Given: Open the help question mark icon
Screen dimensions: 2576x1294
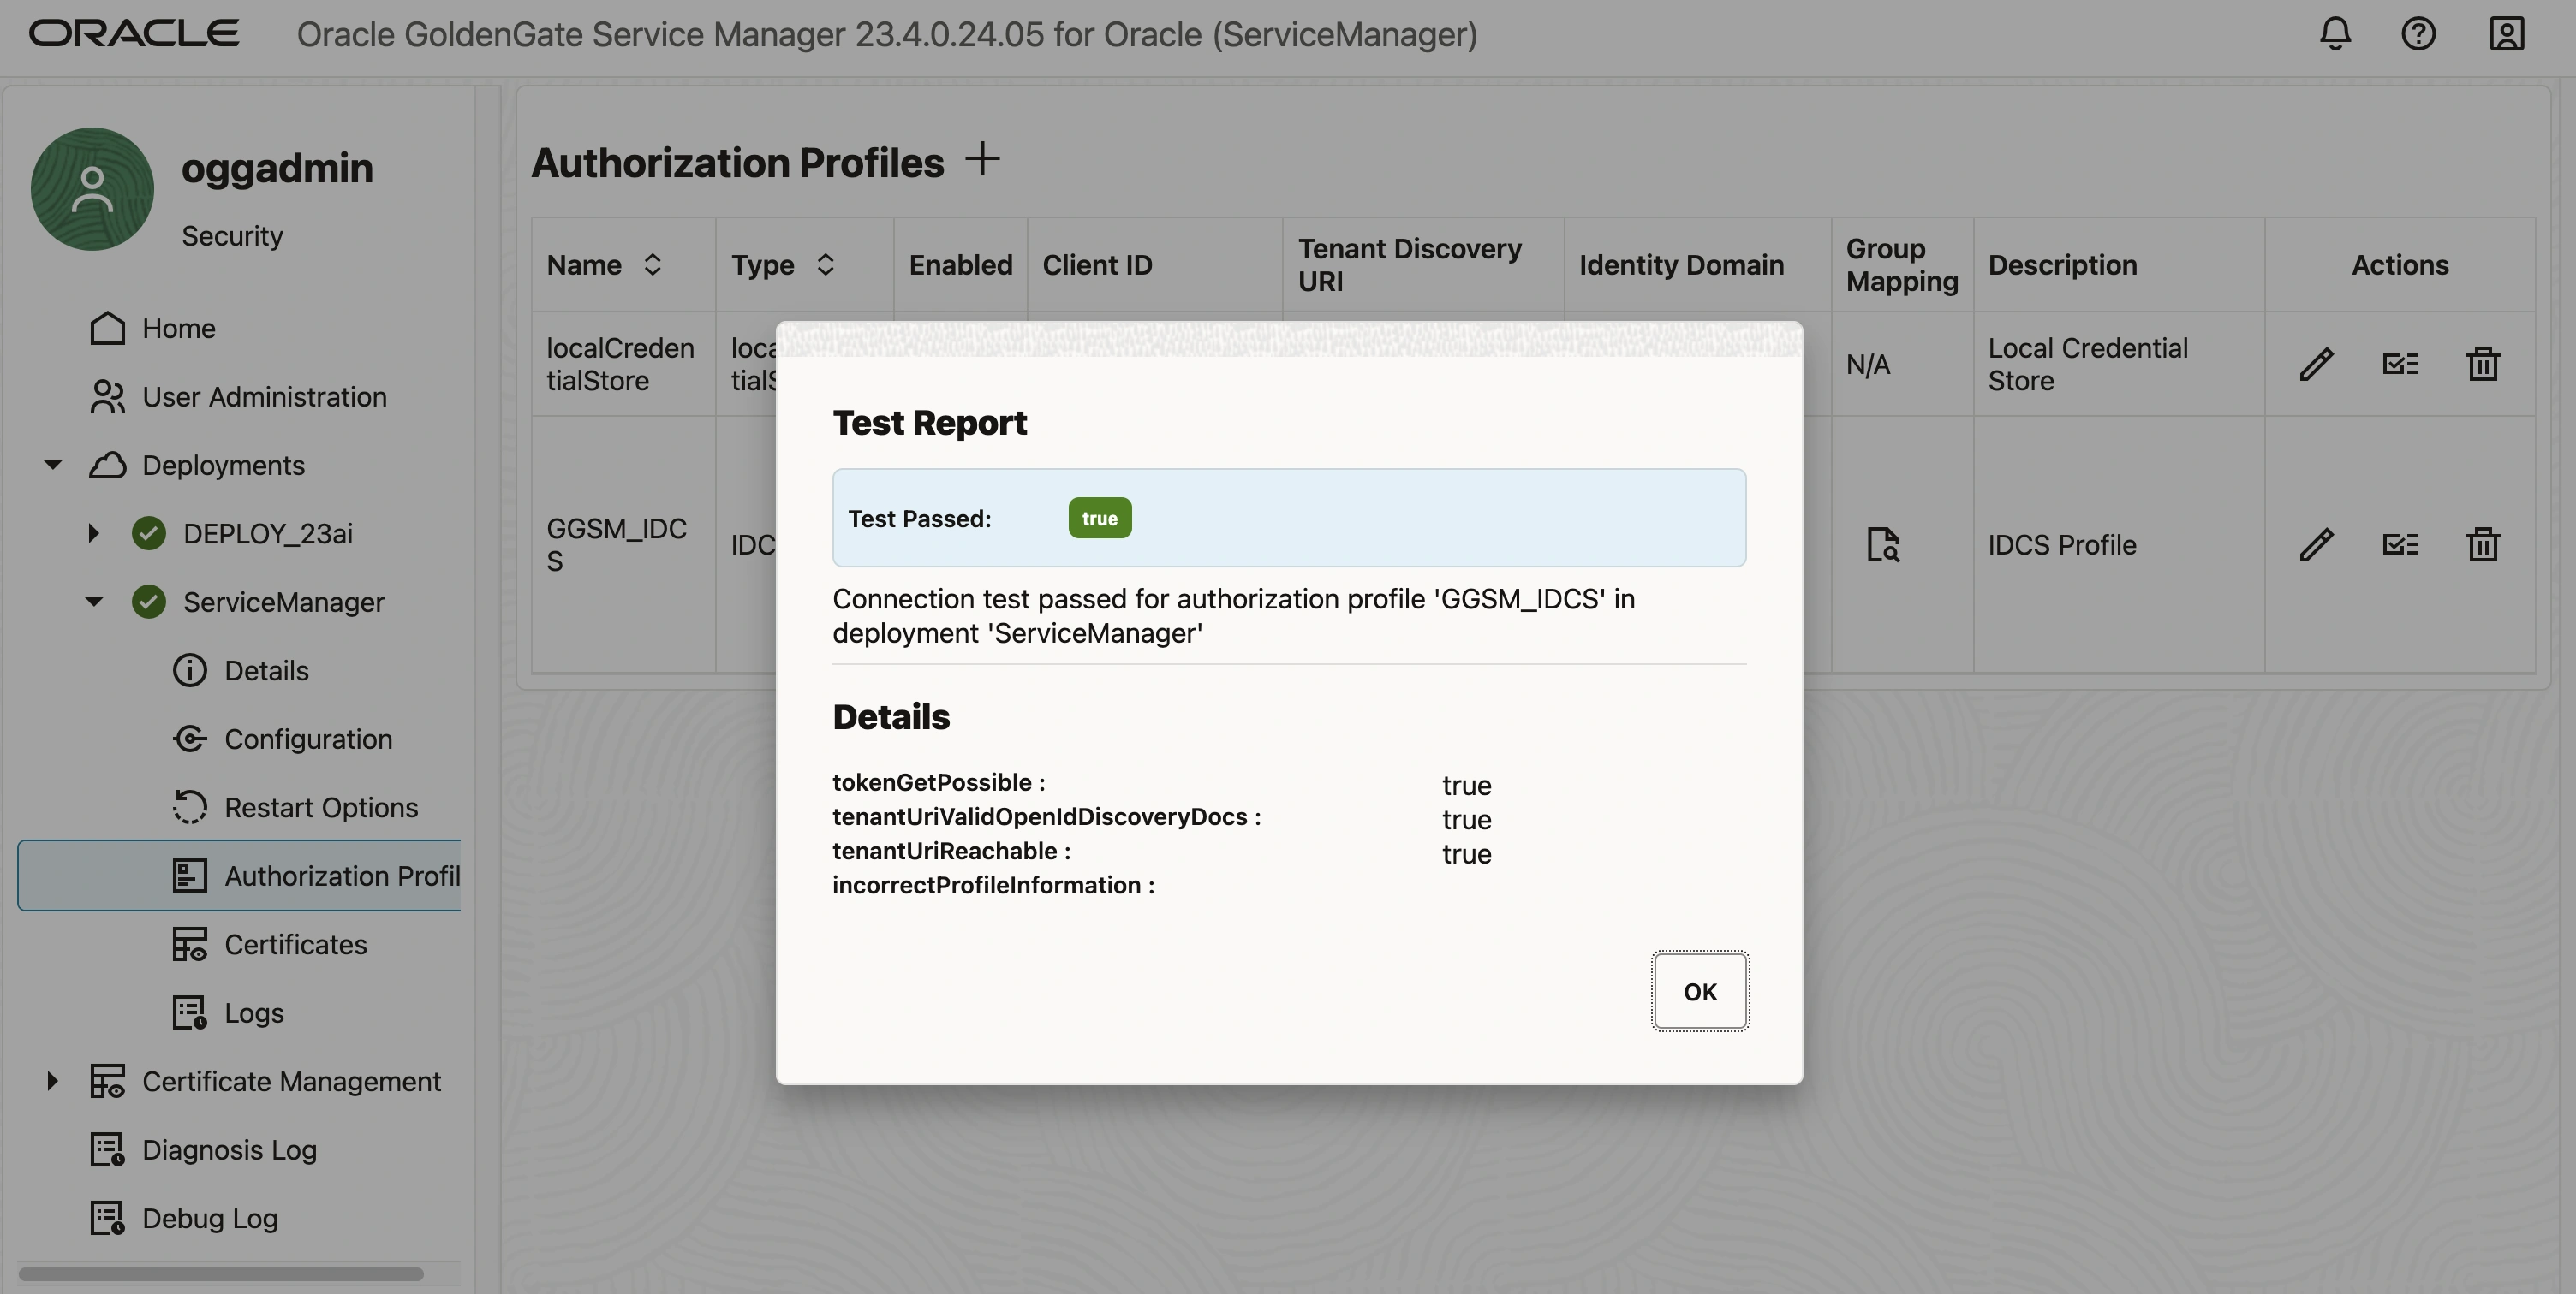Looking at the screenshot, I should click(2418, 34).
